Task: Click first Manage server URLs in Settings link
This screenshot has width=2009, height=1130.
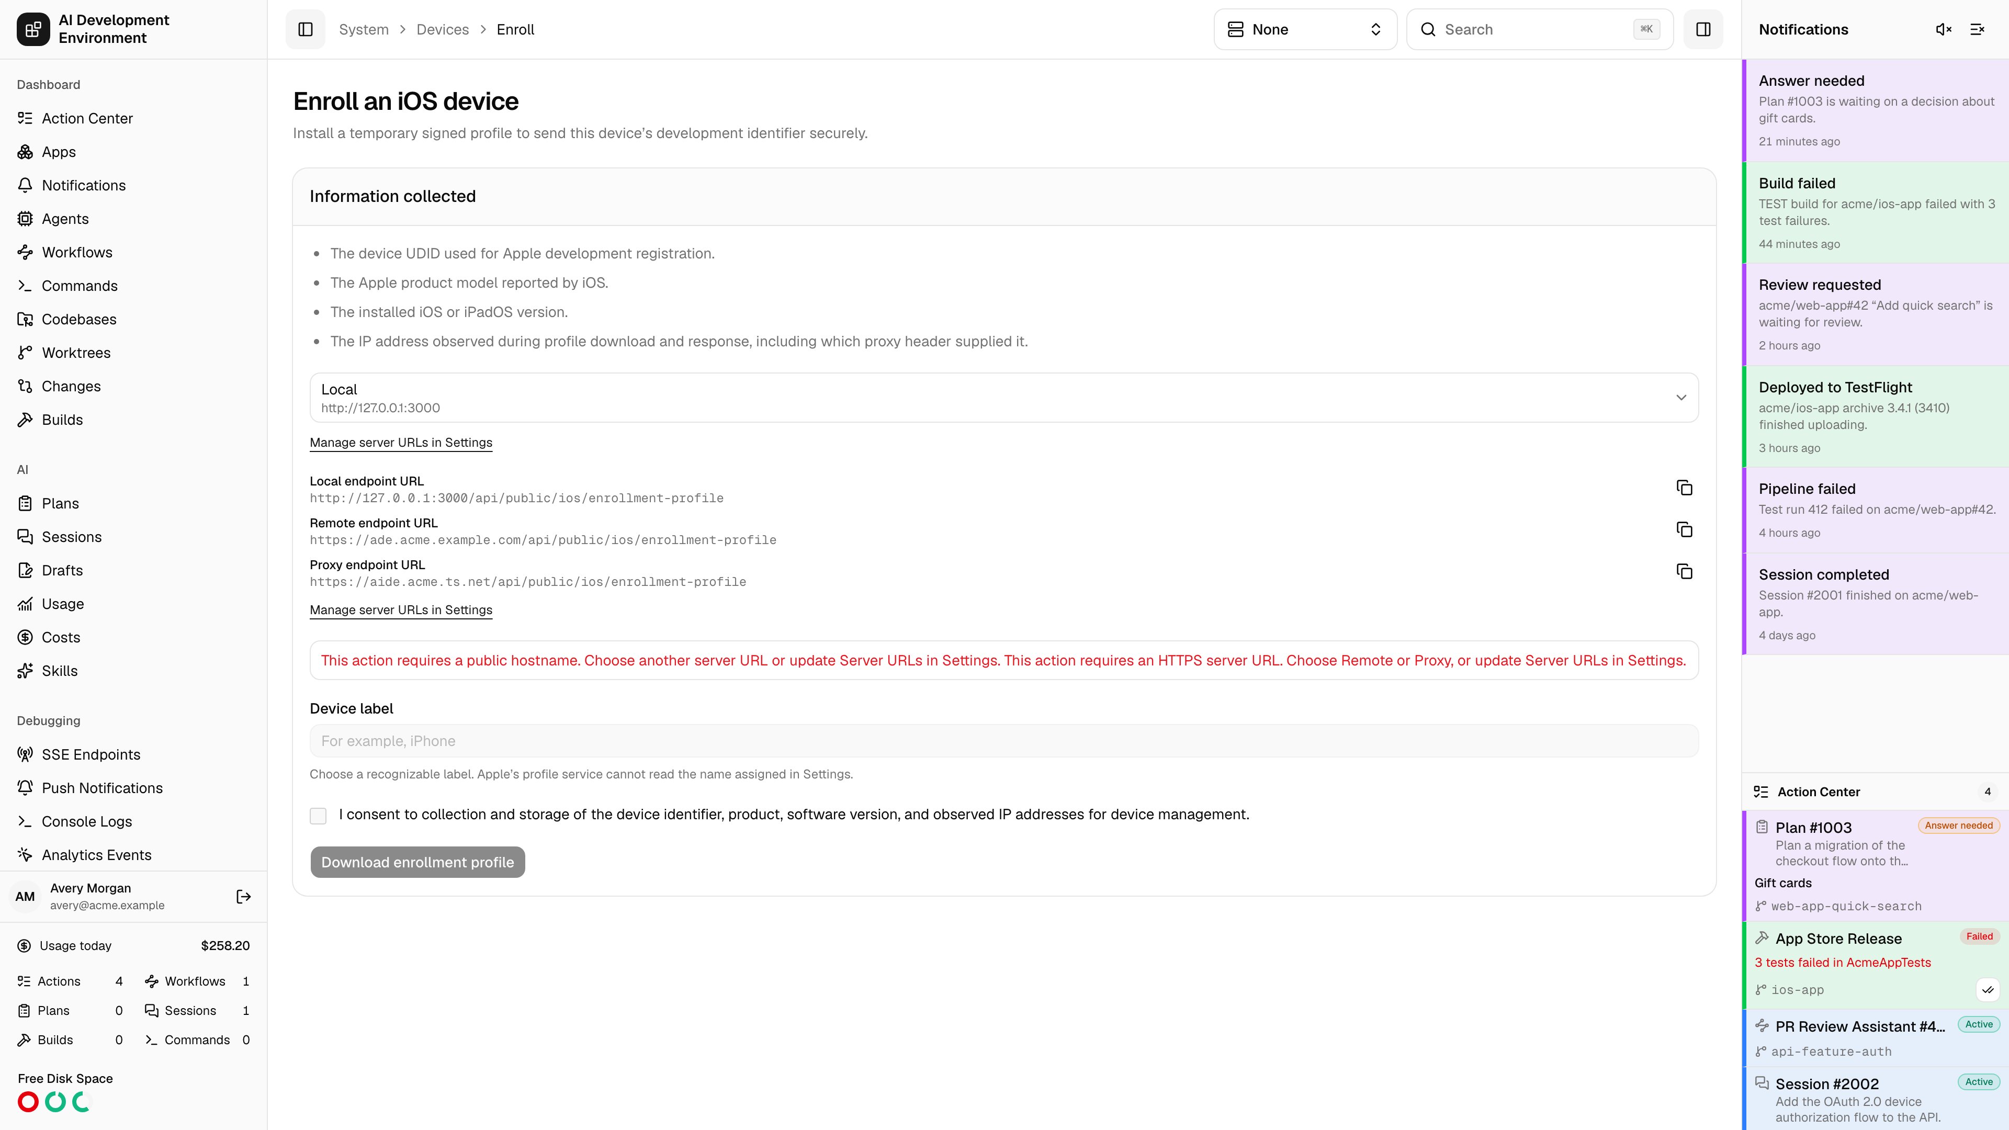Action: 401,443
